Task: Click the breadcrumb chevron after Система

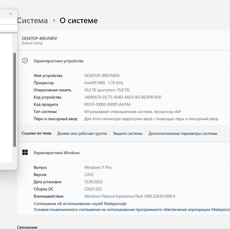Action: tap(54, 20)
